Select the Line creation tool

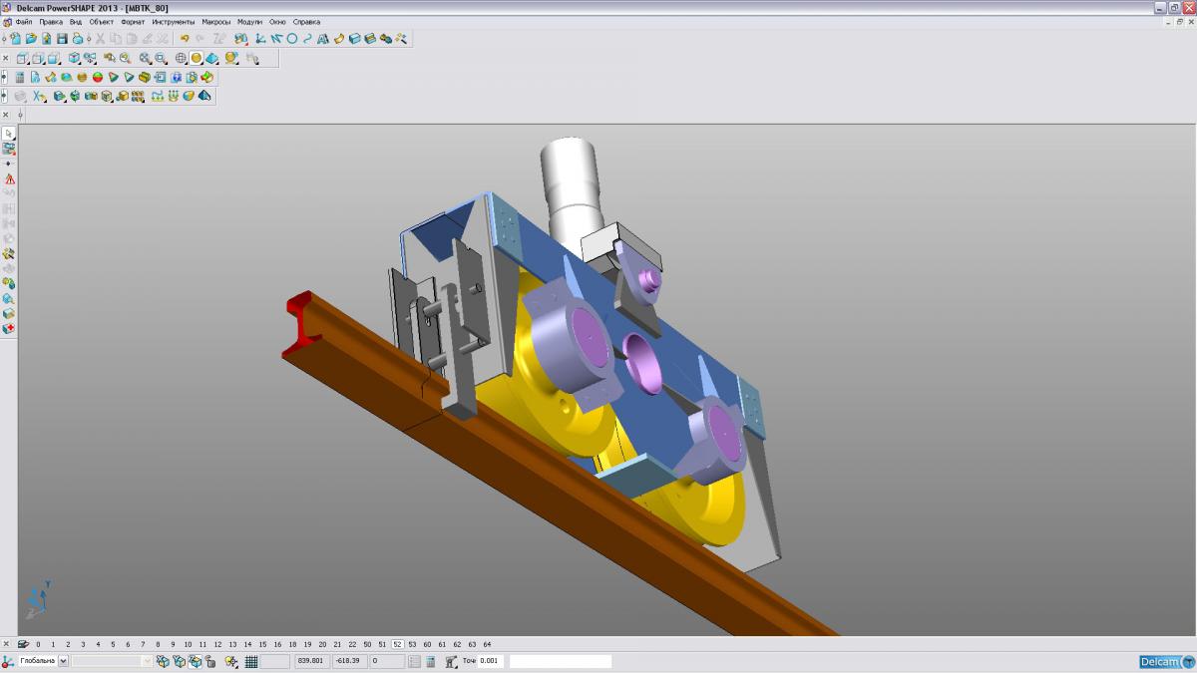tap(275, 38)
